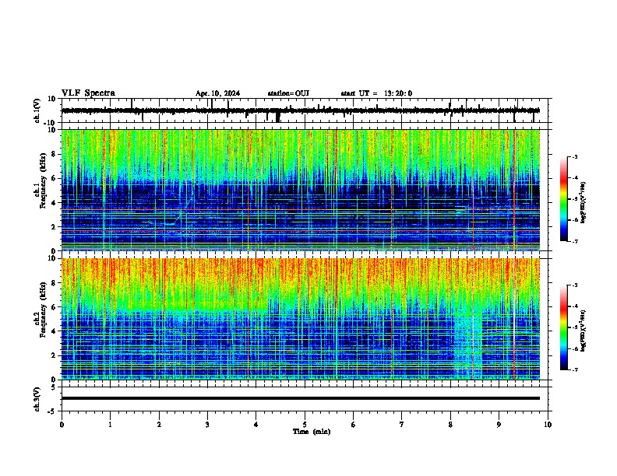Click the log(PSD) label beside ch.2 colorbar
The width and height of the screenshot is (617, 476).
(583, 331)
